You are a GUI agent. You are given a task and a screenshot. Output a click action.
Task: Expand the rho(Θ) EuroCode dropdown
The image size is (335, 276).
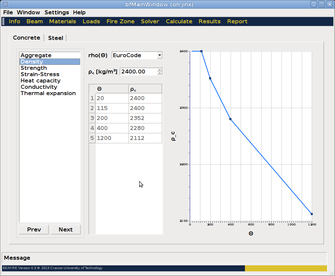pos(160,55)
